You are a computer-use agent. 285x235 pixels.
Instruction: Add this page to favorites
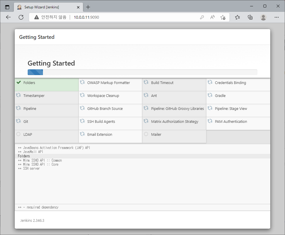tap(223, 18)
